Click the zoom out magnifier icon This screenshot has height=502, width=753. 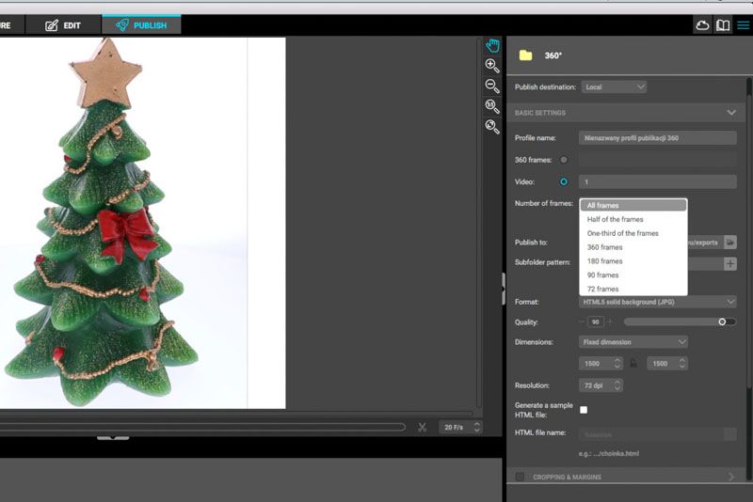coord(492,86)
